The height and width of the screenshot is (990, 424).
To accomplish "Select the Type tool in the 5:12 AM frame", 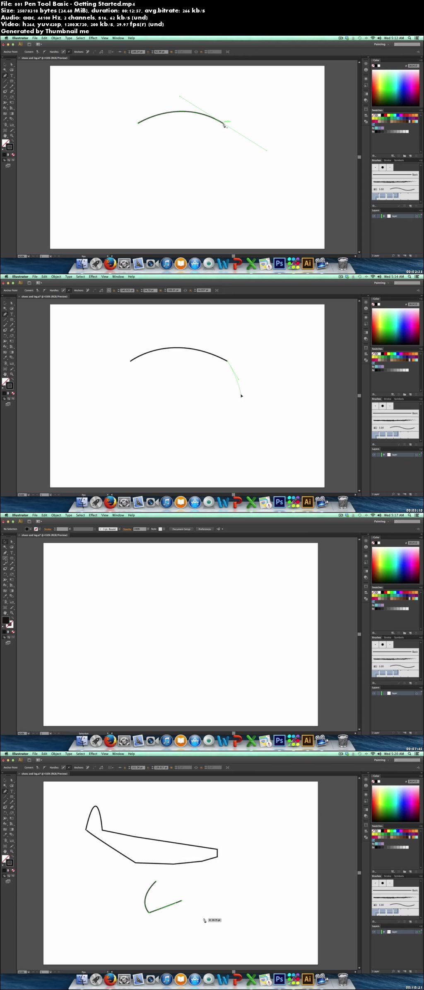I will [12, 76].
